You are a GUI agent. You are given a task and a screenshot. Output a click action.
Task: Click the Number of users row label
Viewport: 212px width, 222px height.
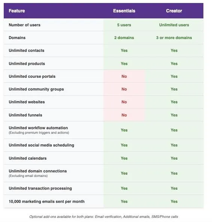(25, 25)
